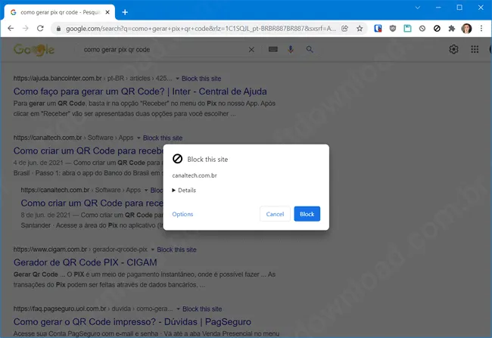Viewport: 492px width, 338px height.
Task: Click Block this site for cigam.com.br
Action: click(x=176, y=250)
